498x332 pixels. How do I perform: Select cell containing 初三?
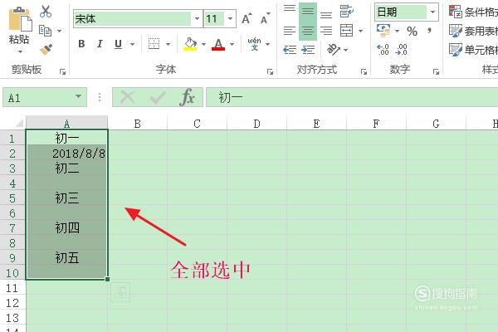click(66, 198)
